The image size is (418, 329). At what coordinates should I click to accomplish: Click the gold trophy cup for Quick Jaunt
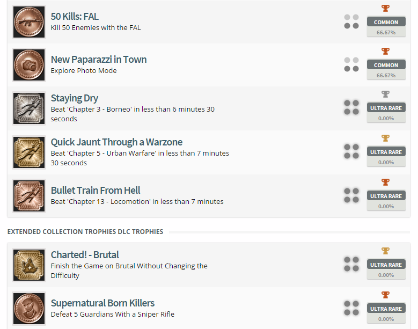[x=385, y=138]
